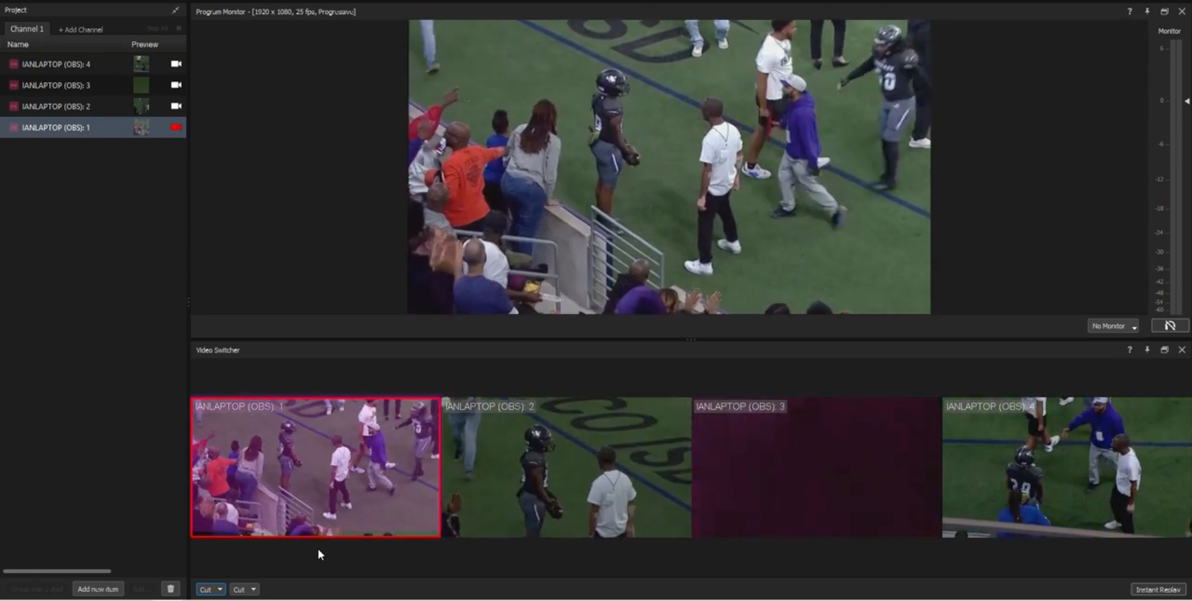Select the IANLAPTOP (OBS): 4 row name
Screen dimensions: 1192x601
click(x=56, y=64)
